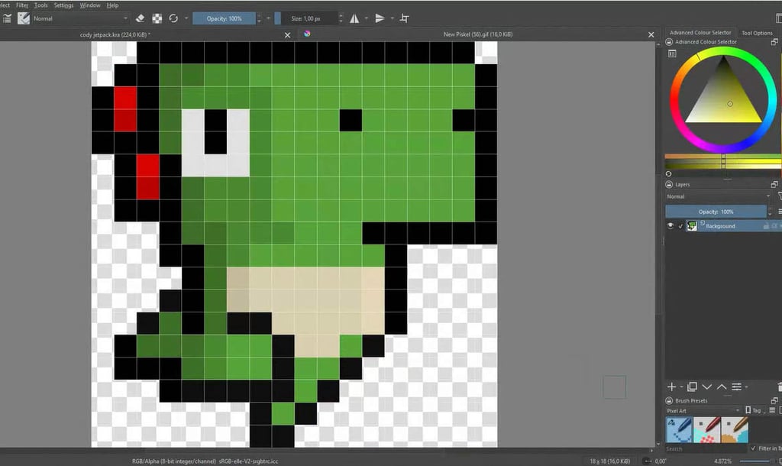Lock the Advanced Colour Selector docker
The width and height of the screenshot is (782, 466).
click(x=669, y=42)
